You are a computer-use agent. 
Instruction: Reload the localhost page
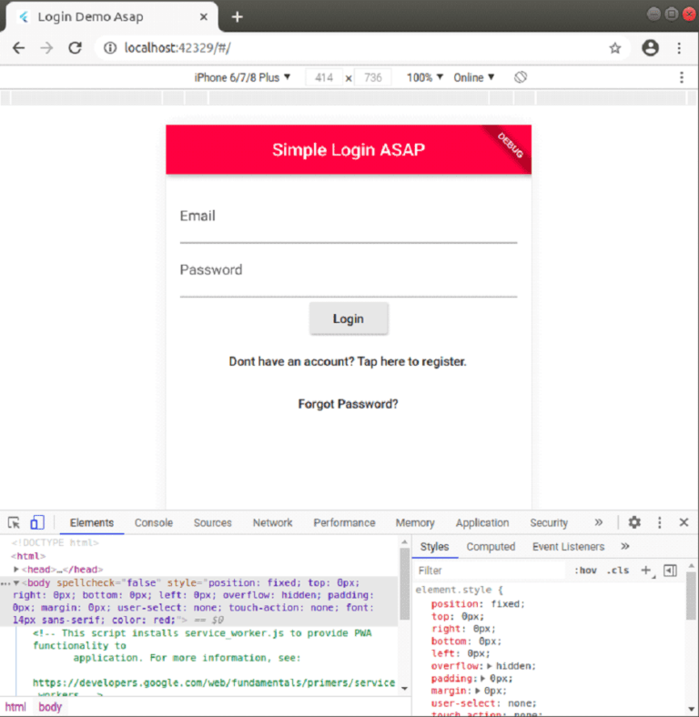(x=75, y=47)
